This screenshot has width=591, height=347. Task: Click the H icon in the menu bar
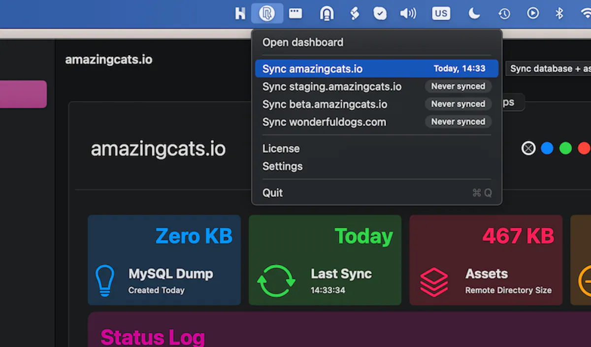tap(240, 13)
